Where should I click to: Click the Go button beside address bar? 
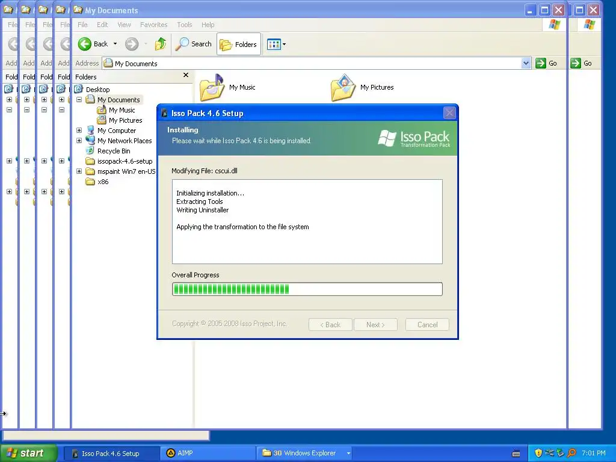click(x=546, y=63)
